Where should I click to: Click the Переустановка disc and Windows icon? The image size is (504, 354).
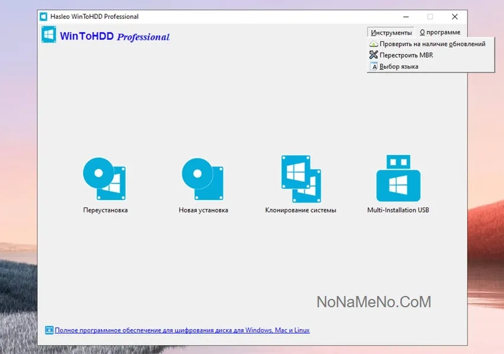[x=104, y=178]
